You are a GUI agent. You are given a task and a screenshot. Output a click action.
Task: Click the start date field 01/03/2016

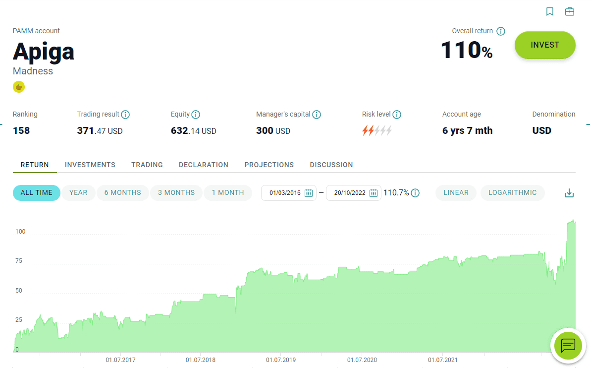point(289,193)
